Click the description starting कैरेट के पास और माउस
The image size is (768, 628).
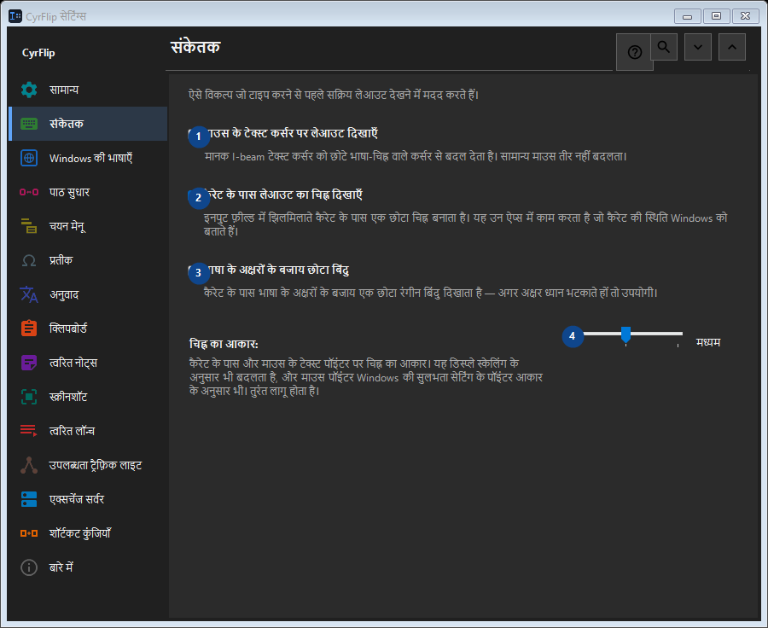(366, 377)
